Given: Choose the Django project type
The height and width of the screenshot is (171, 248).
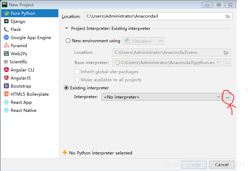Looking at the screenshot, I should click(x=30, y=21).
